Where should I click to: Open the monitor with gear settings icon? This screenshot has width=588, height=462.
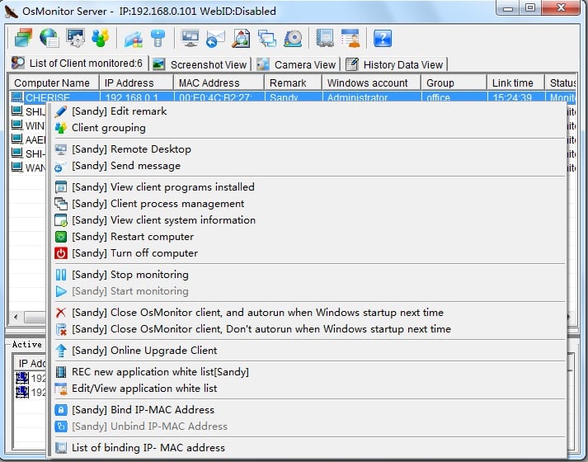[75, 38]
